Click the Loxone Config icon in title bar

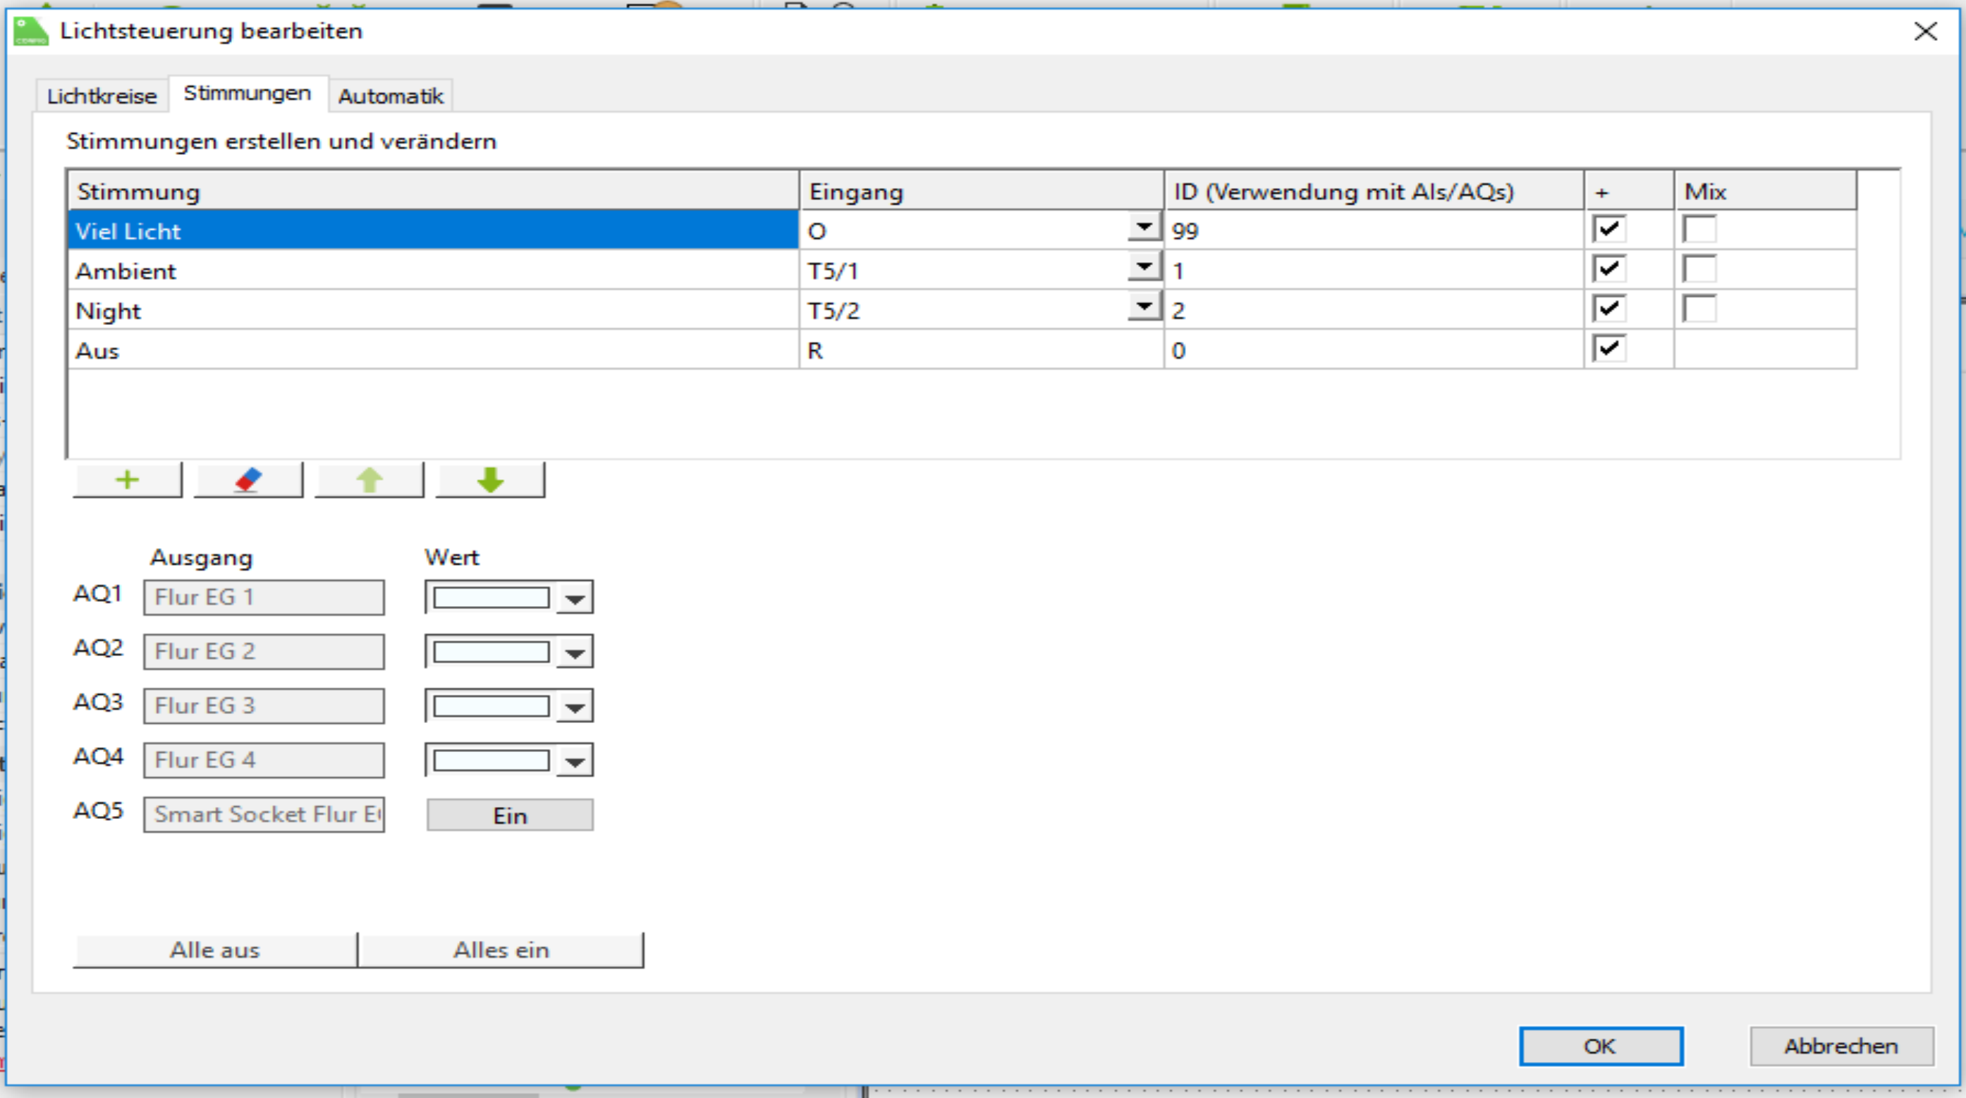click(x=30, y=30)
